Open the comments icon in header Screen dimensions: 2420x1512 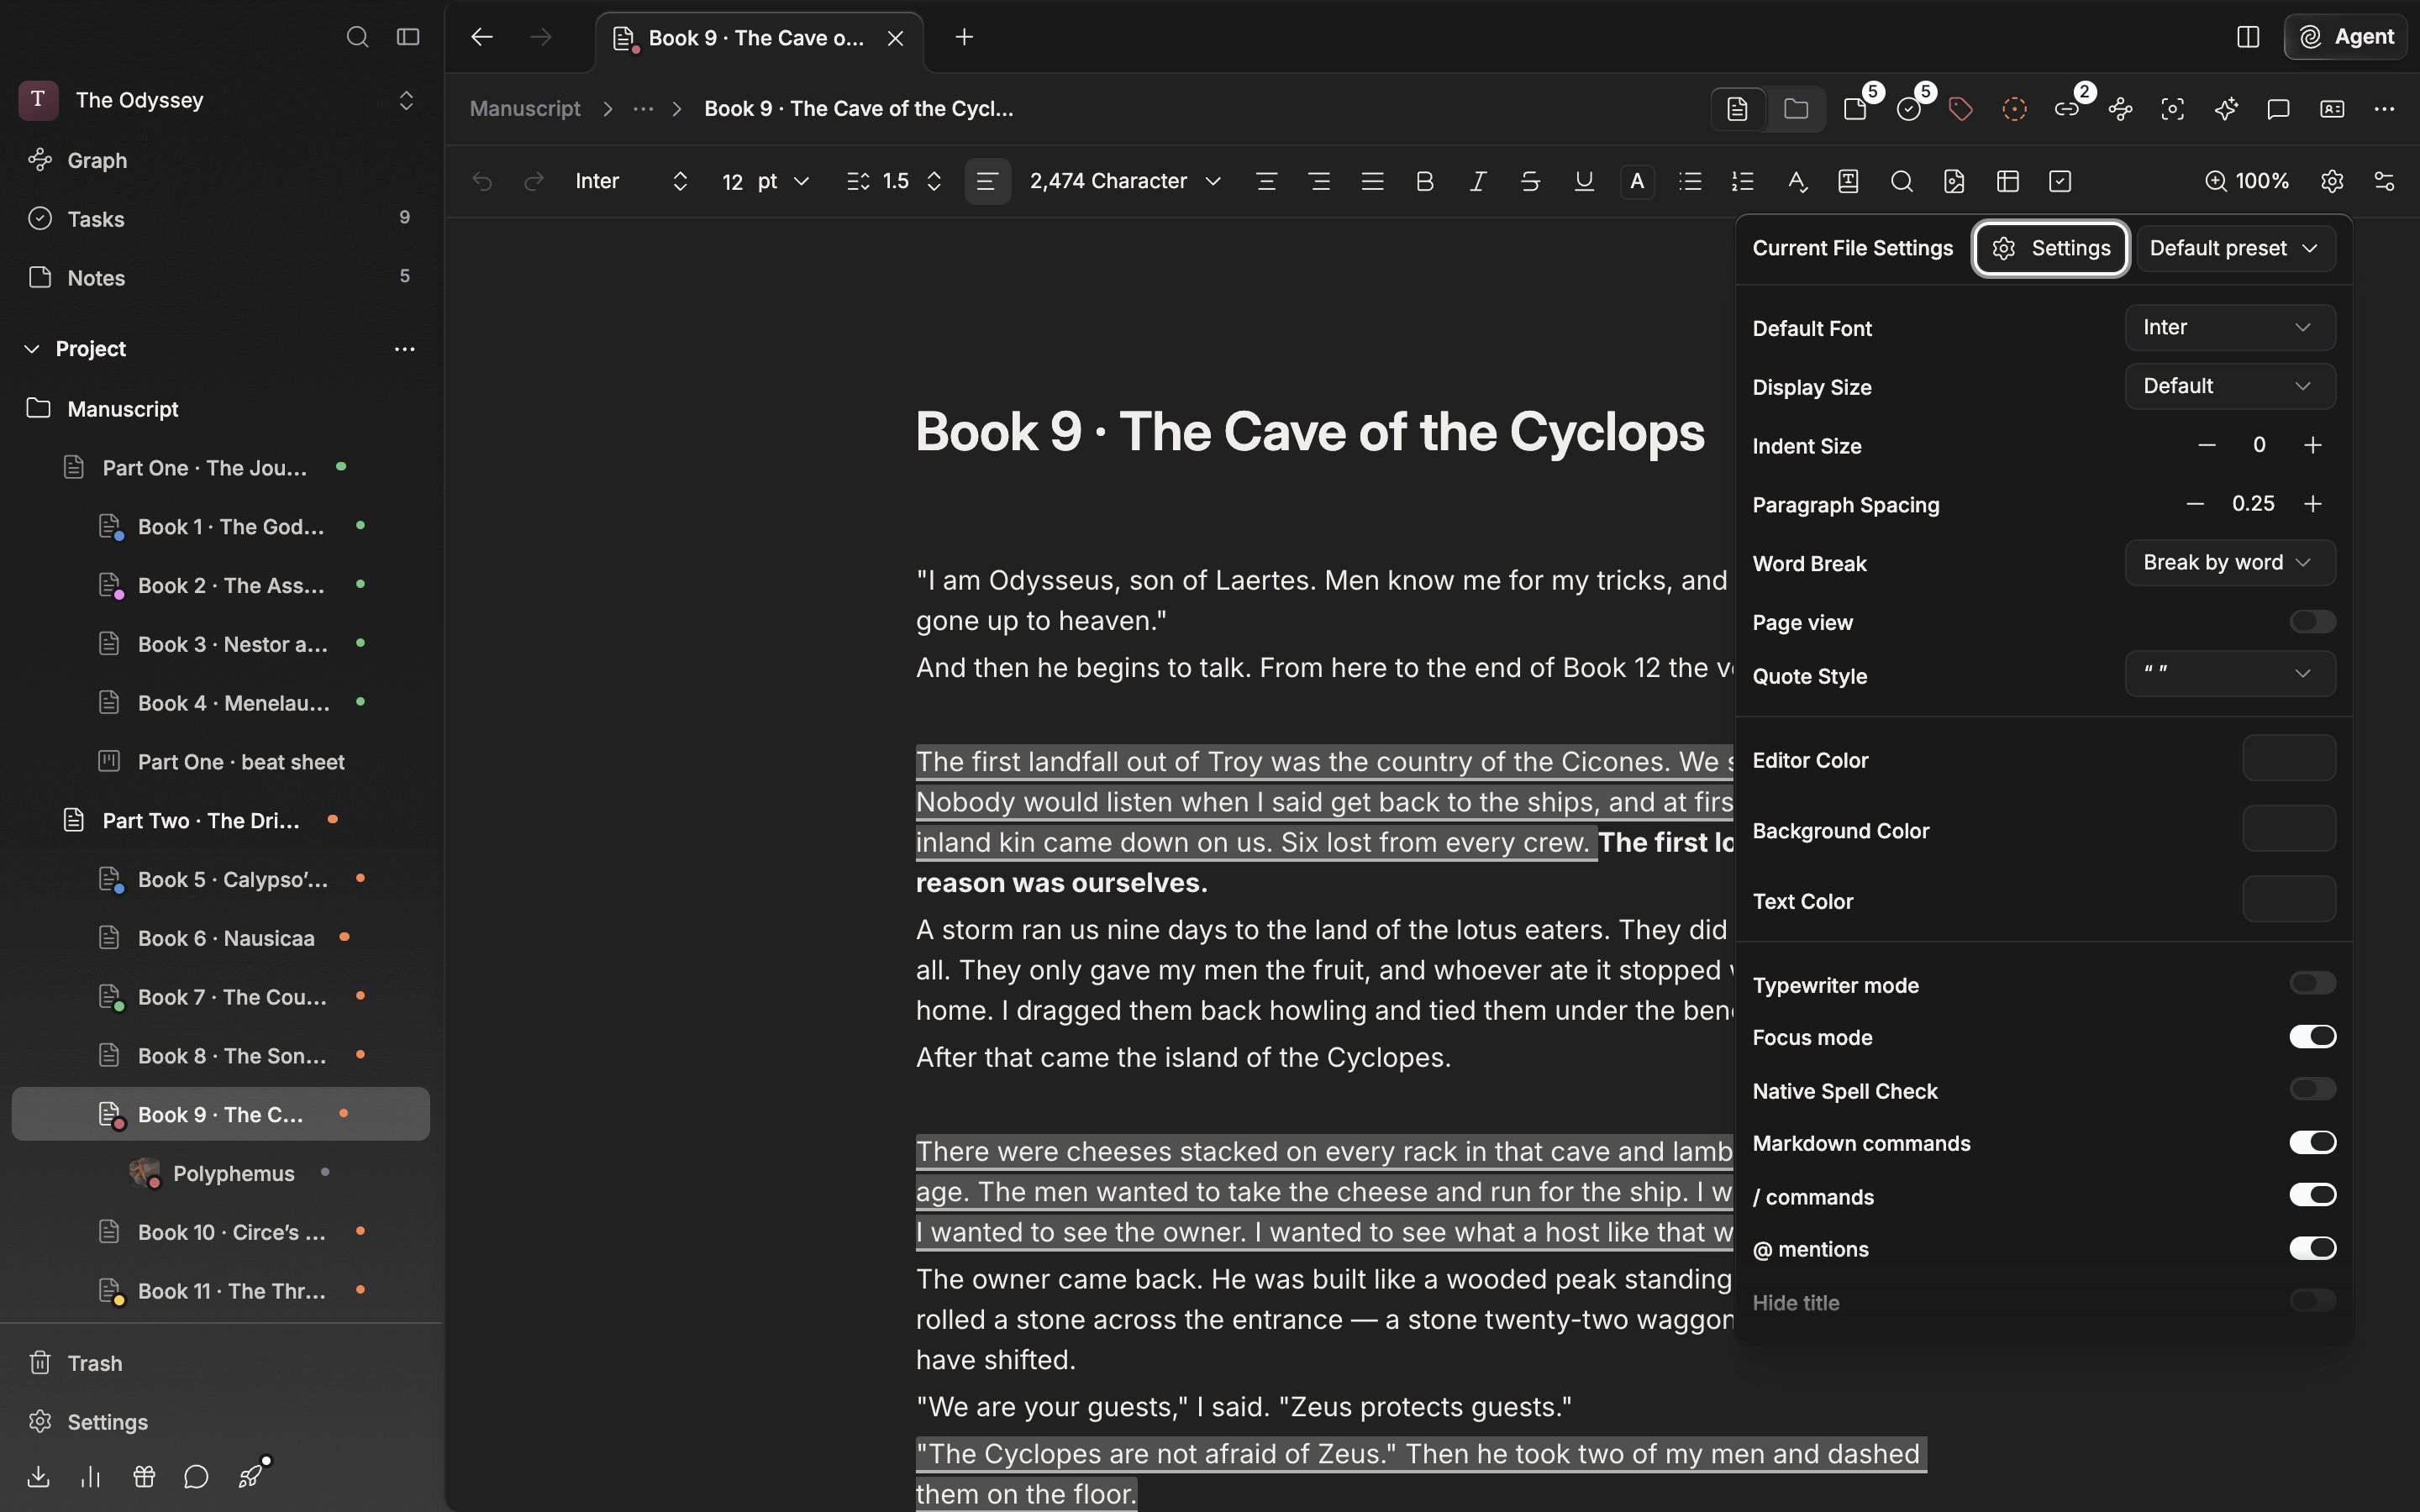[2278, 108]
